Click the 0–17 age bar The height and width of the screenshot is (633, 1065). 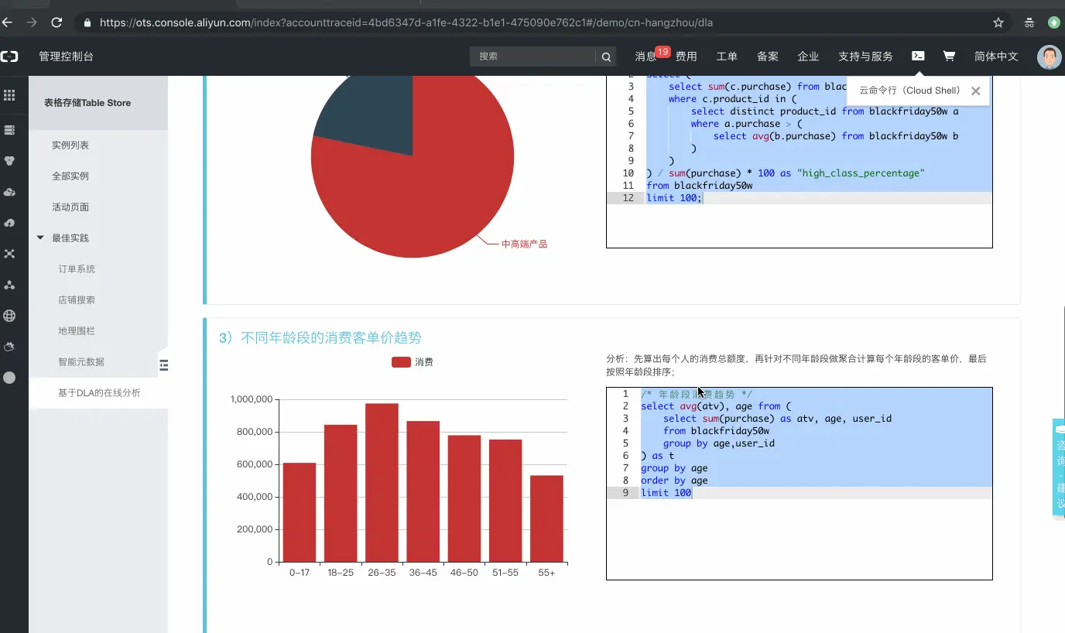[300, 512]
